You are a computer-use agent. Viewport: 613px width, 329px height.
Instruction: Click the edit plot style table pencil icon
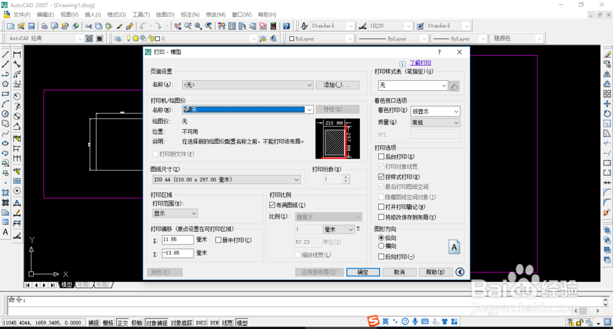(454, 86)
